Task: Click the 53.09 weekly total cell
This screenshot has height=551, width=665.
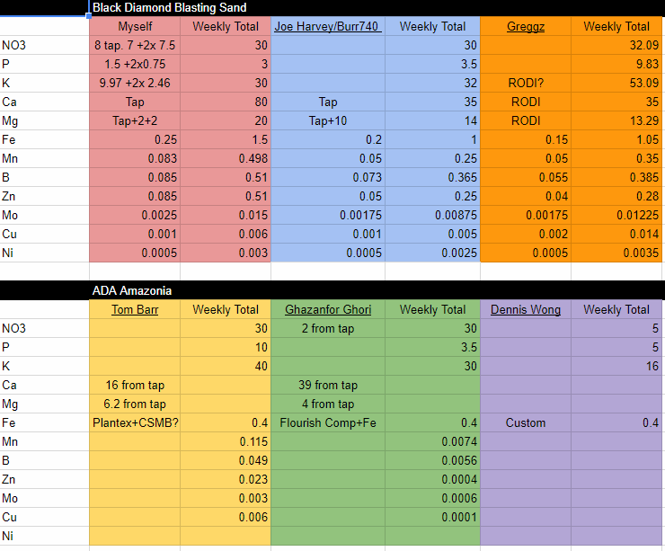Action: coord(616,83)
